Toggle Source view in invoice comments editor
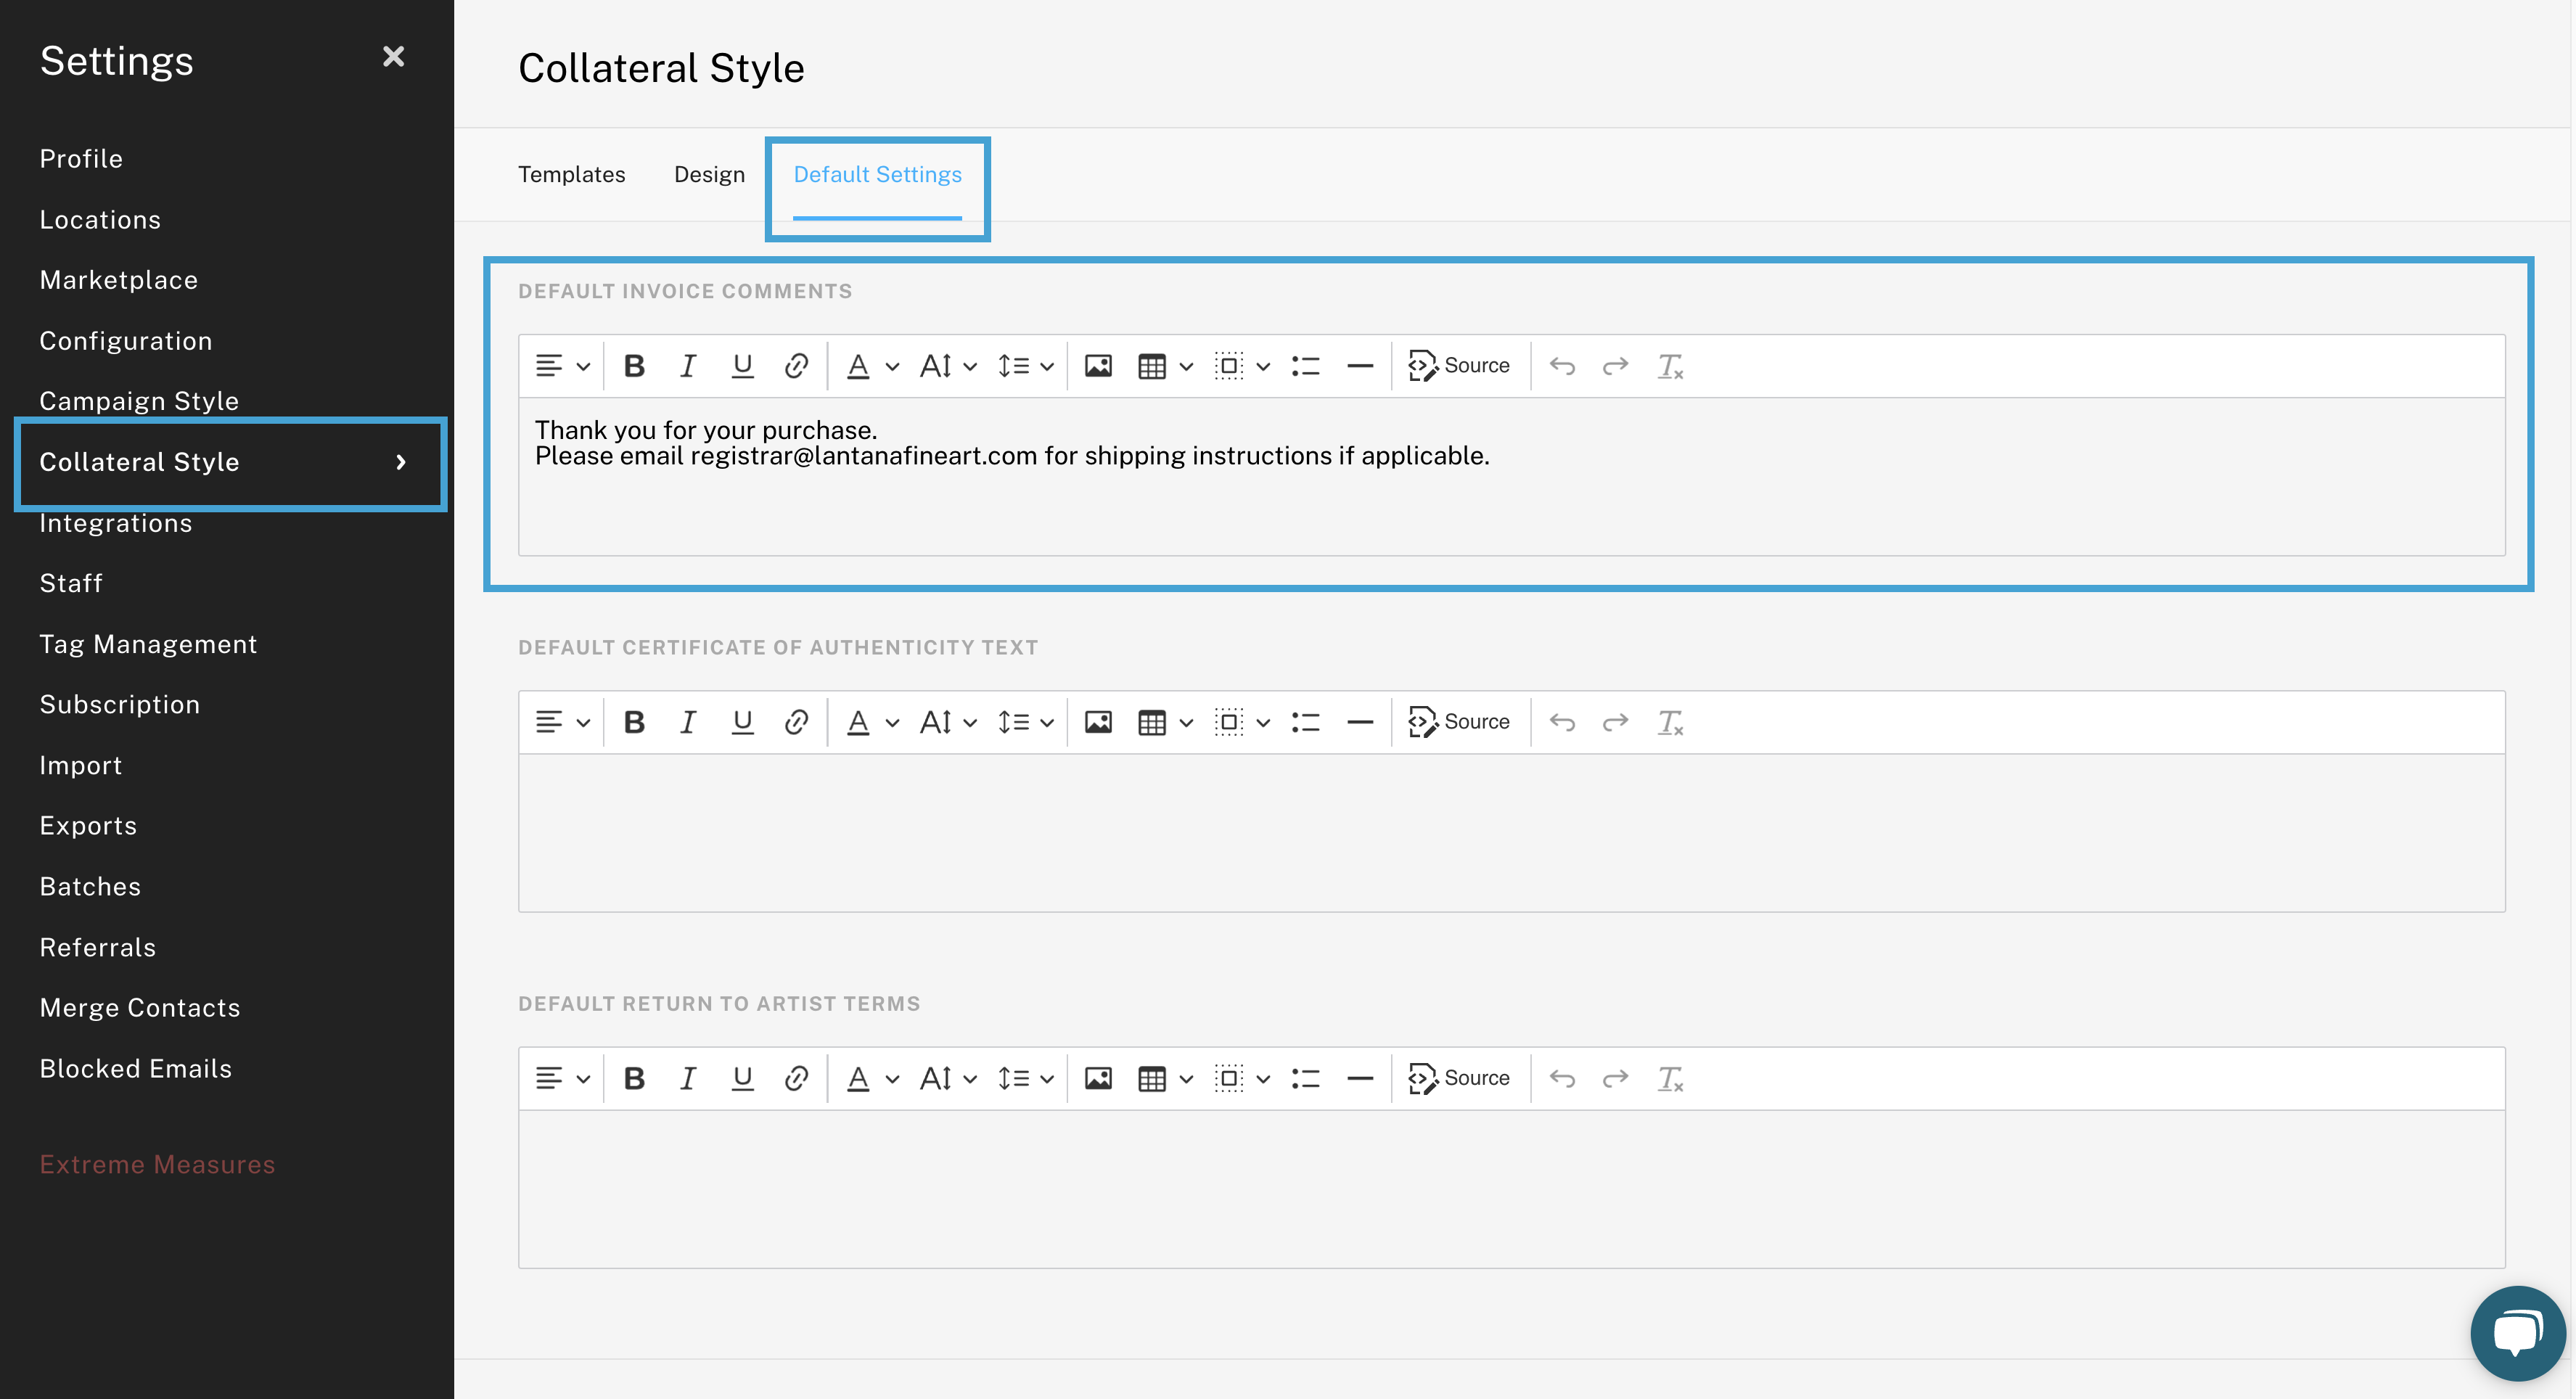2576x1399 pixels. tap(1459, 366)
